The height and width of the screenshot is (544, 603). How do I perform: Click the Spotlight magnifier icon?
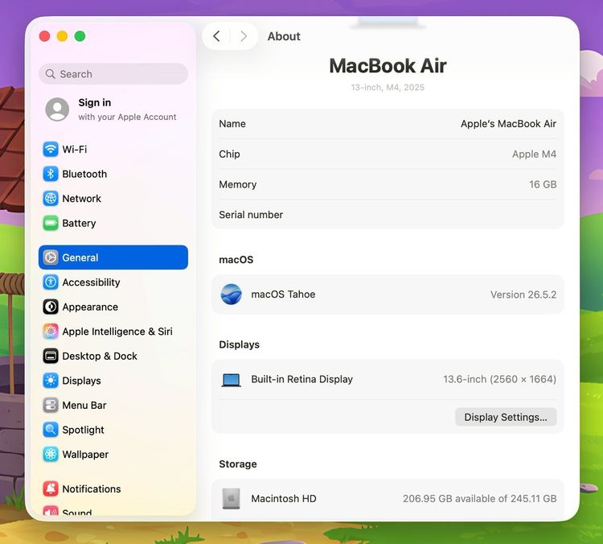(51, 430)
